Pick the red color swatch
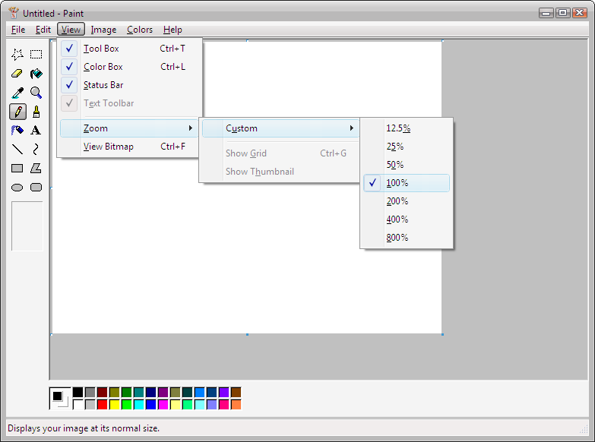This screenshot has width=595, height=442. (102, 405)
